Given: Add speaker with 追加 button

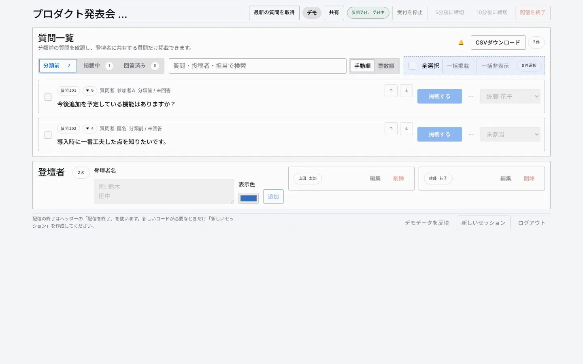Looking at the screenshot, I should (x=273, y=197).
